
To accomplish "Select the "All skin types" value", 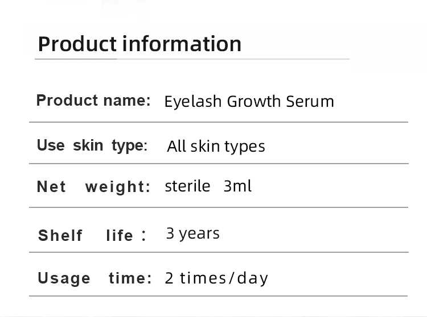I will (x=216, y=147).
